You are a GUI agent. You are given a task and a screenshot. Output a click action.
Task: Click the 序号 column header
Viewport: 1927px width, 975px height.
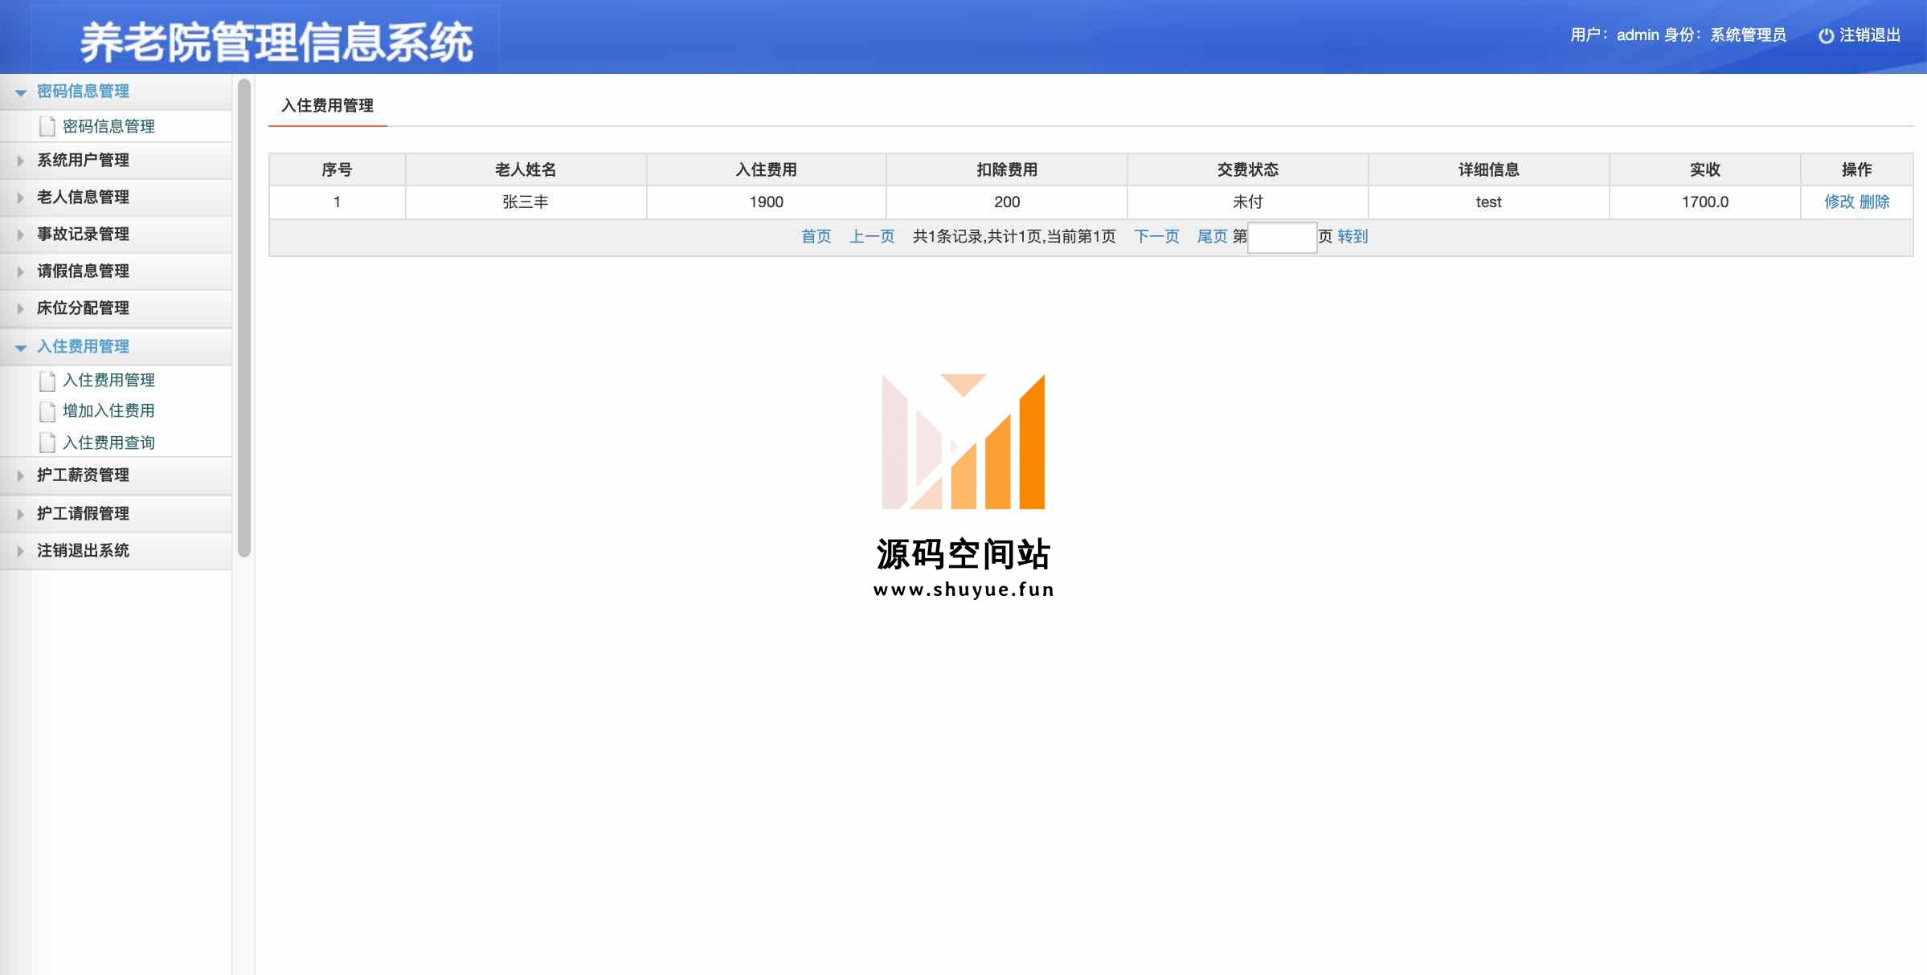tap(337, 169)
